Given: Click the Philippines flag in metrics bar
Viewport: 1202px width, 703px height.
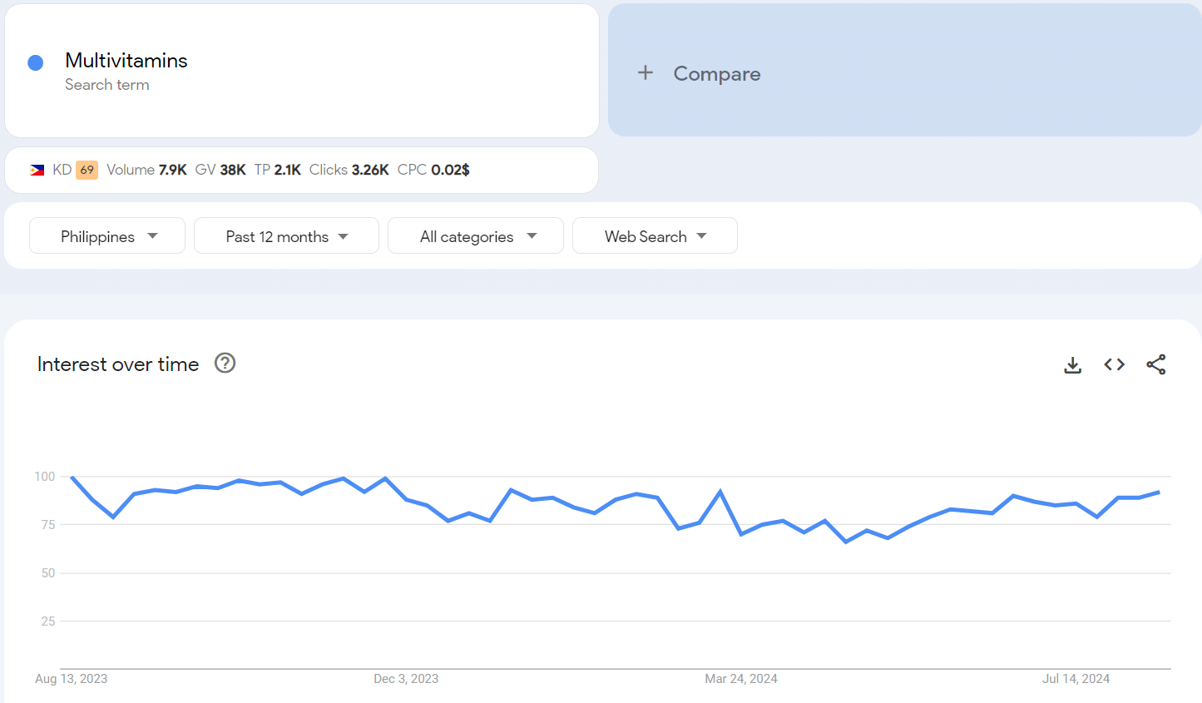Looking at the screenshot, I should 37,170.
